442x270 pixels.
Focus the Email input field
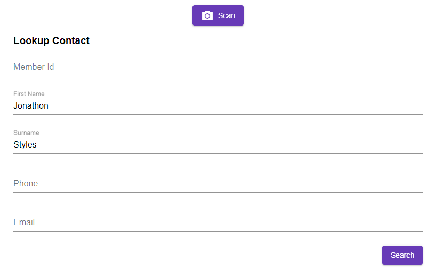[x=218, y=223]
